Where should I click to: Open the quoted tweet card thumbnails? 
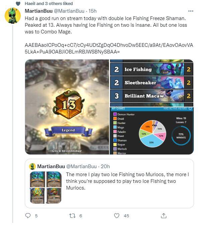point(46,188)
